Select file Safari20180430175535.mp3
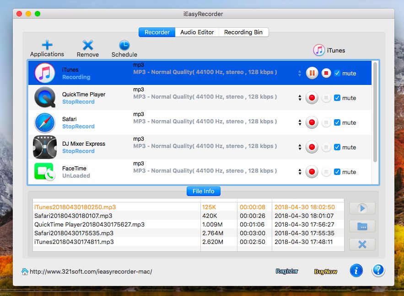 pos(74,233)
